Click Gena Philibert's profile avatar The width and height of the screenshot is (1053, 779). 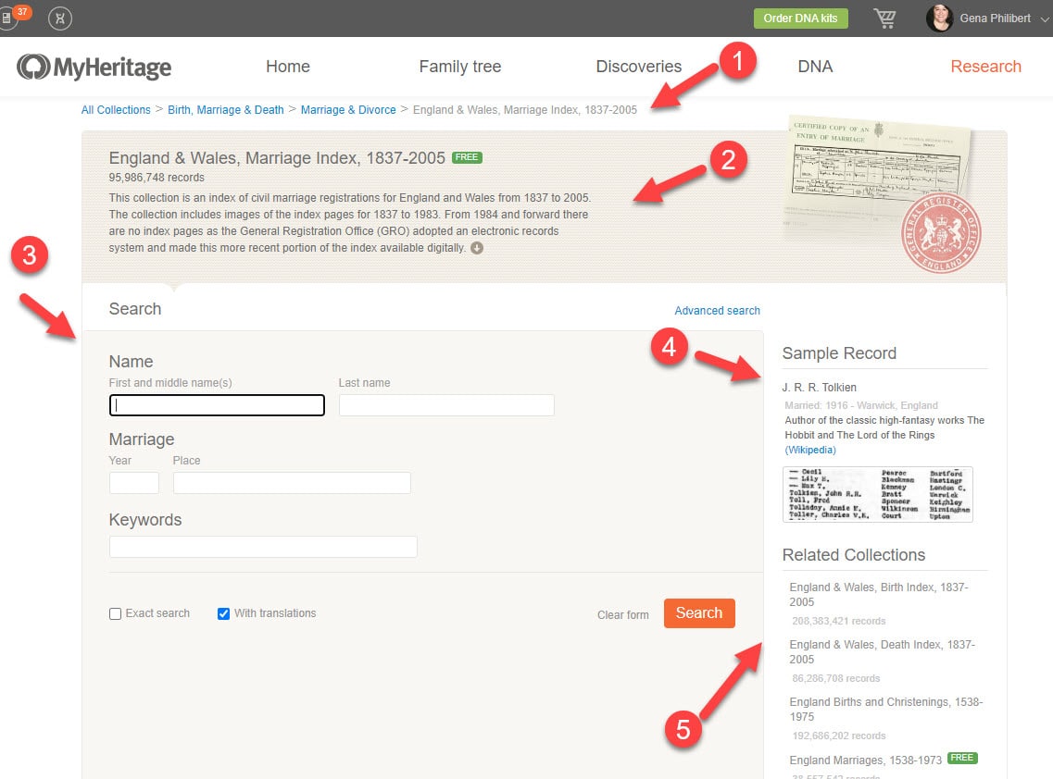[939, 19]
